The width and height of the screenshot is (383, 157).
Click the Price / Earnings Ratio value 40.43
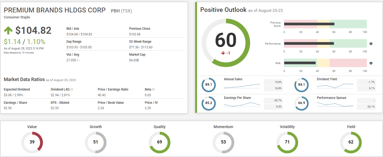102,95
